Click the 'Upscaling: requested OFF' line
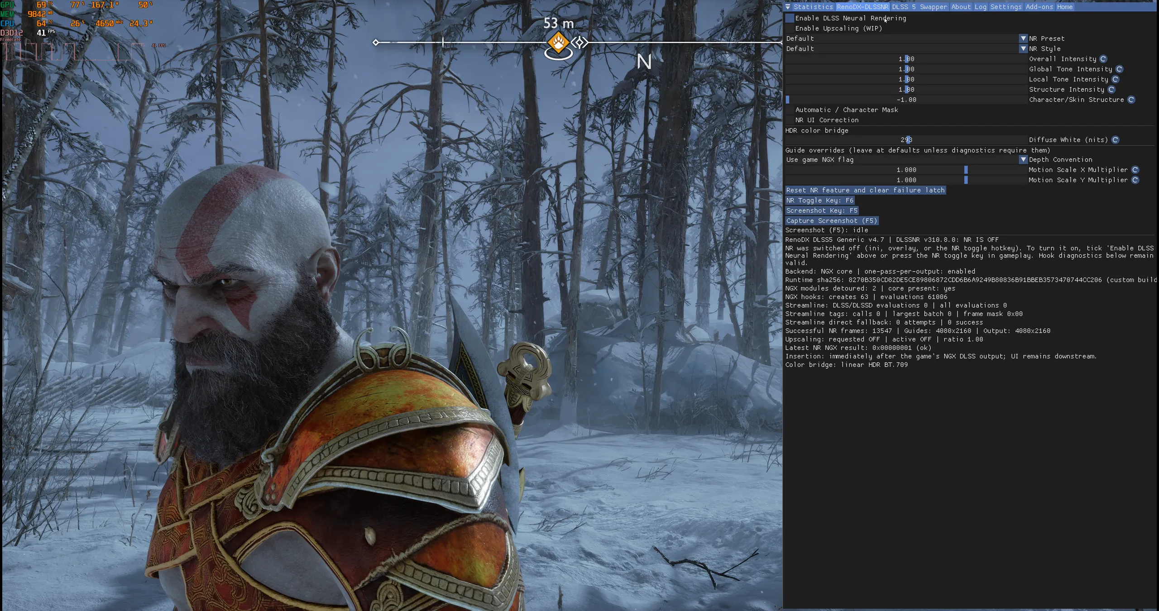 (x=884, y=339)
